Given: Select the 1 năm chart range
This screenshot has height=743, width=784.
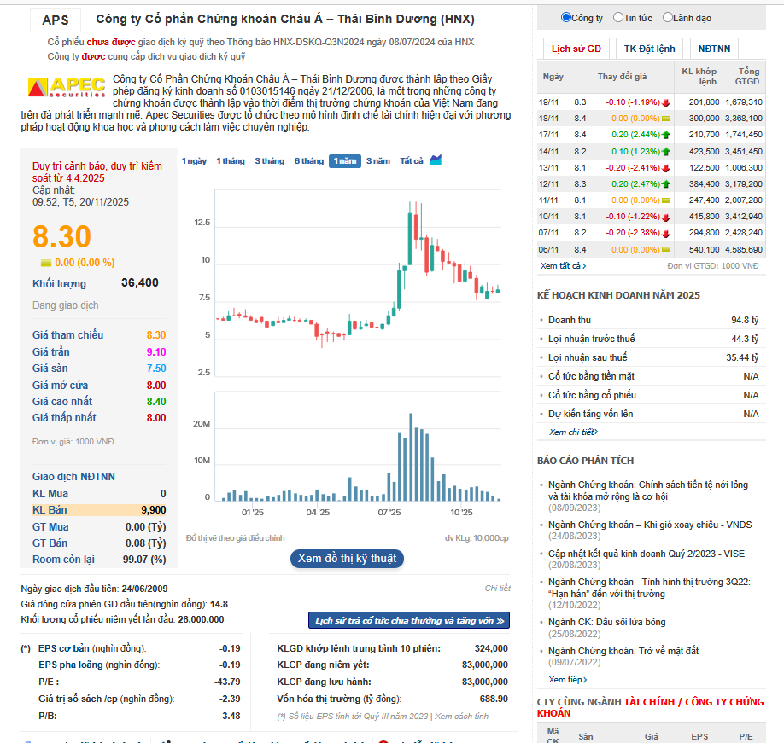Looking at the screenshot, I should click(x=345, y=160).
